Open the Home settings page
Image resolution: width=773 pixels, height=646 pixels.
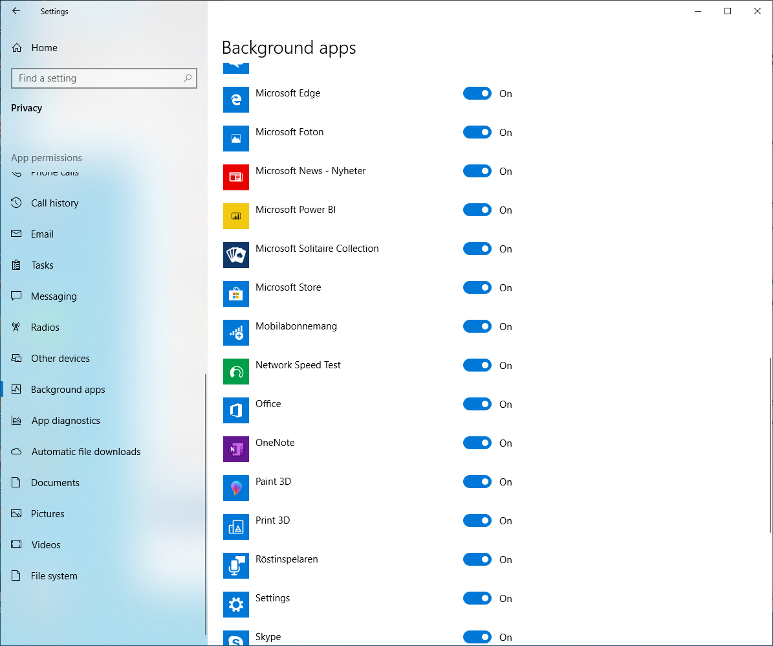tap(44, 48)
